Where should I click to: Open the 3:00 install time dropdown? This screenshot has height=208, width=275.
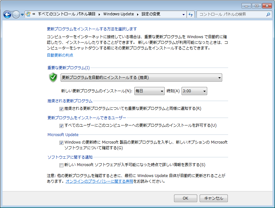click(x=194, y=91)
